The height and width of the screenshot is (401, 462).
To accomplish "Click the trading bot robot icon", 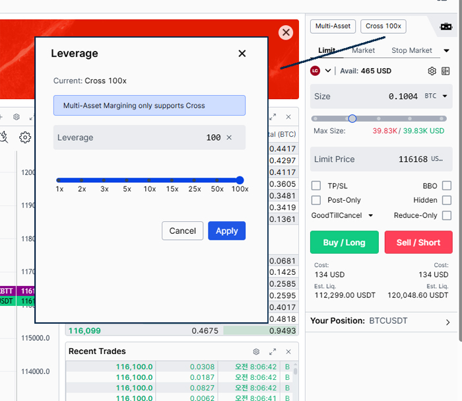I will 446,26.
